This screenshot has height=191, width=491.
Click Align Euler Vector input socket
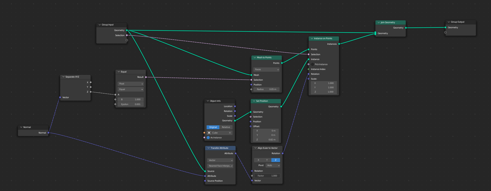(x=252, y=181)
